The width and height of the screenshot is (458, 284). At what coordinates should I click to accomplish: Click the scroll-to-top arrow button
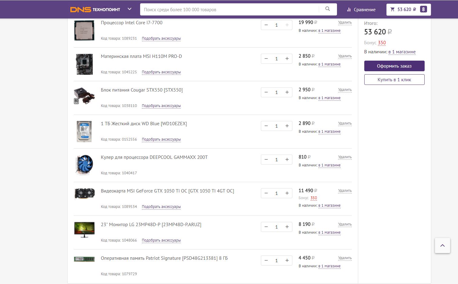[x=443, y=246]
